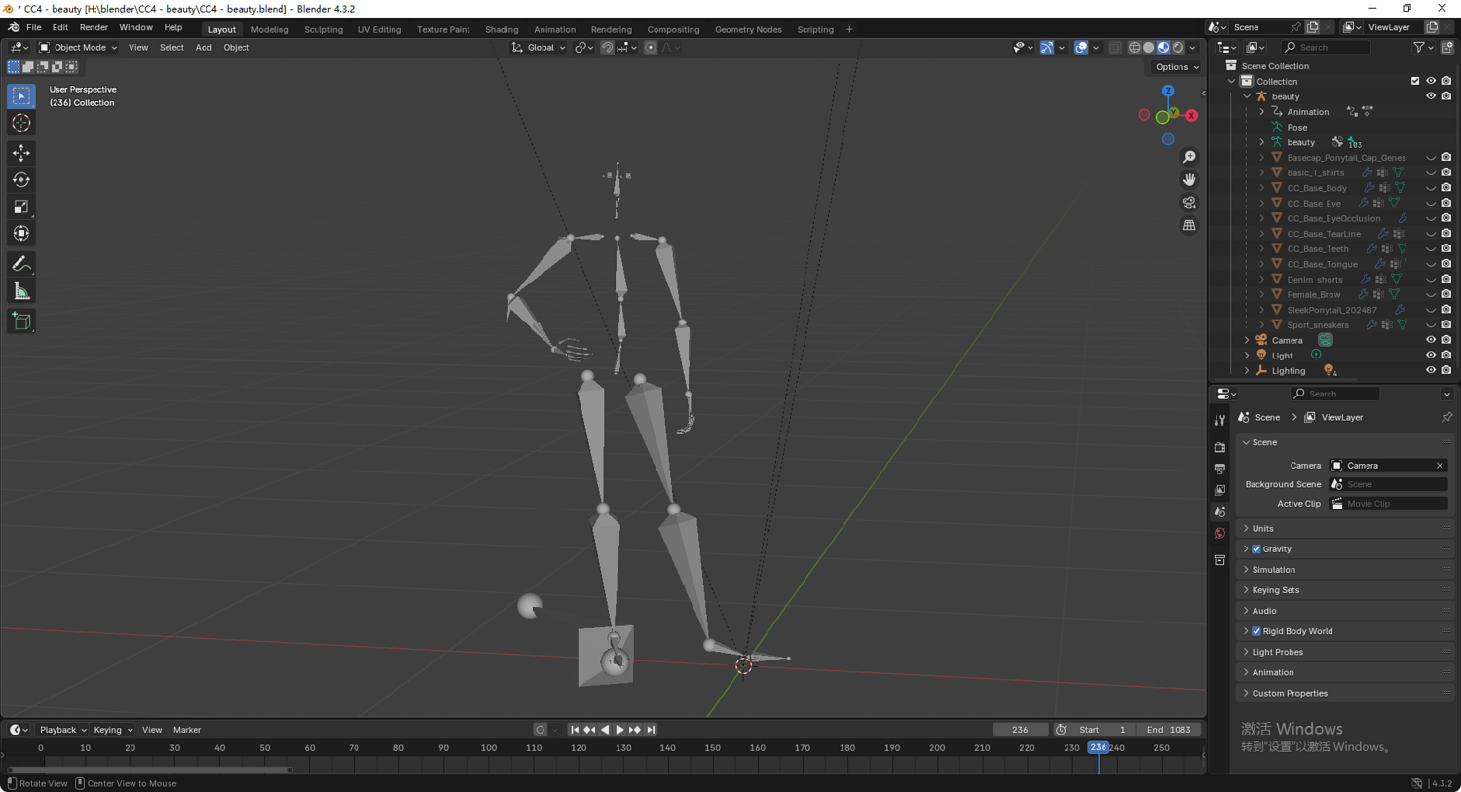The height and width of the screenshot is (792, 1461).
Task: Select the Select Box tool
Action: point(21,96)
